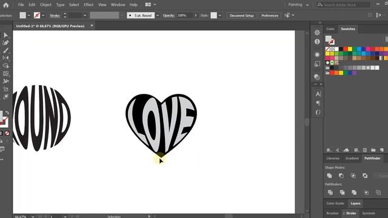The height and width of the screenshot is (218, 388).
Task: Click the Preferences button
Action: [x=270, y=16]
